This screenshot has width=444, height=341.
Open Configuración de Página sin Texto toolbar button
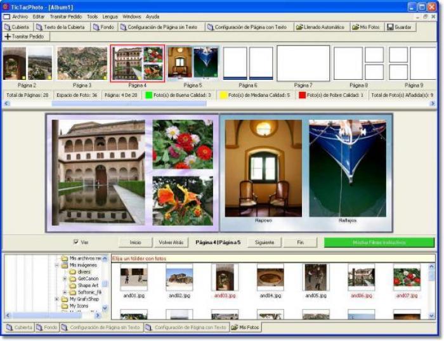[161, 27]
